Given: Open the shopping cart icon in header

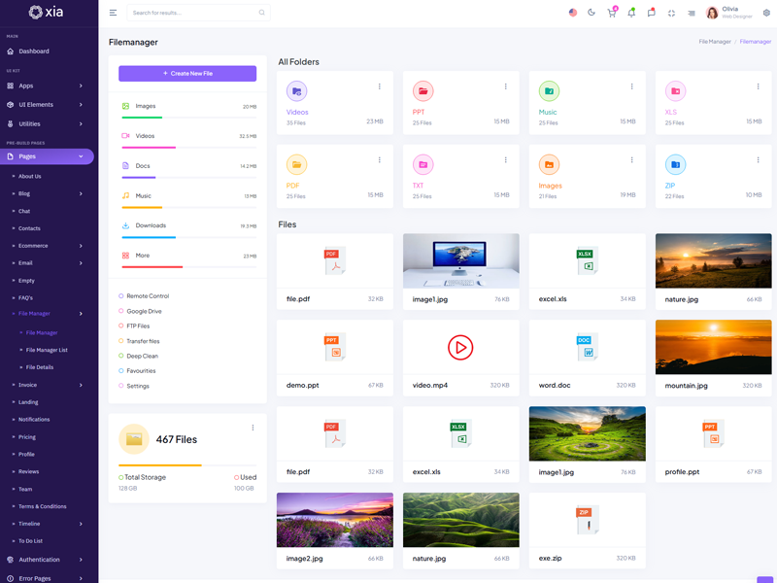Looking at the screenshot, I should tap(611, 13).
